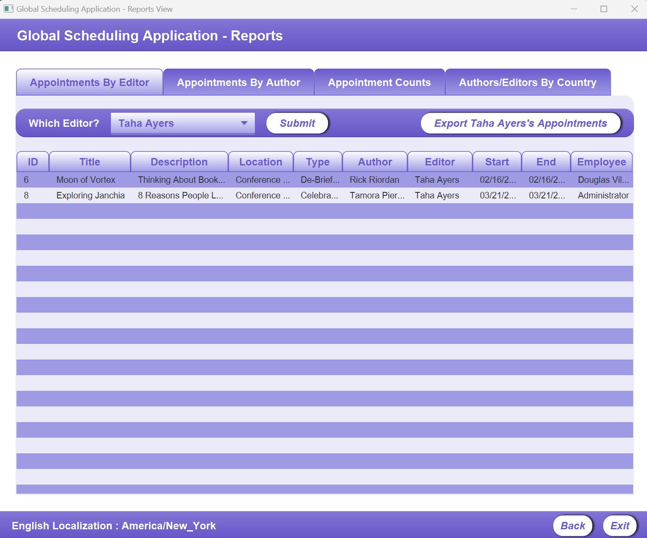
Task: Select the Moon of Vortex appointment row
Action: [x=260, y=179]
